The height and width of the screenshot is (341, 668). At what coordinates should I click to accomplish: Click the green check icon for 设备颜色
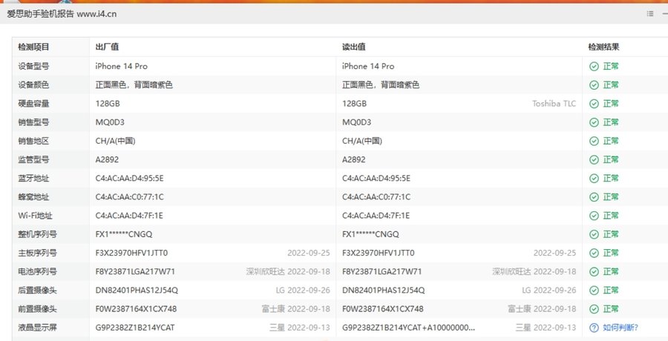(594, 85)
